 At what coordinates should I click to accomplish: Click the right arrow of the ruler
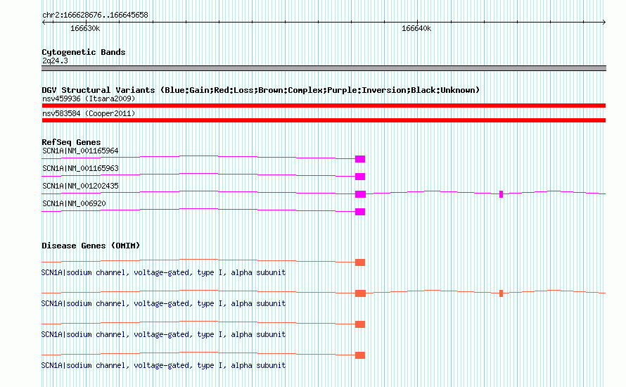pyautogui.click(x=603, y=23)
